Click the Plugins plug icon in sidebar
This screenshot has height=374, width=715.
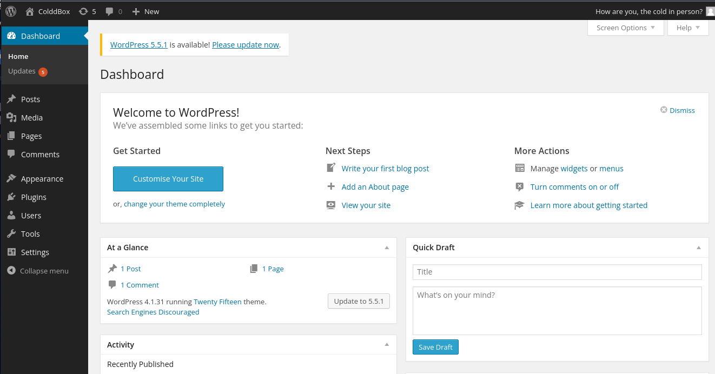11,197
